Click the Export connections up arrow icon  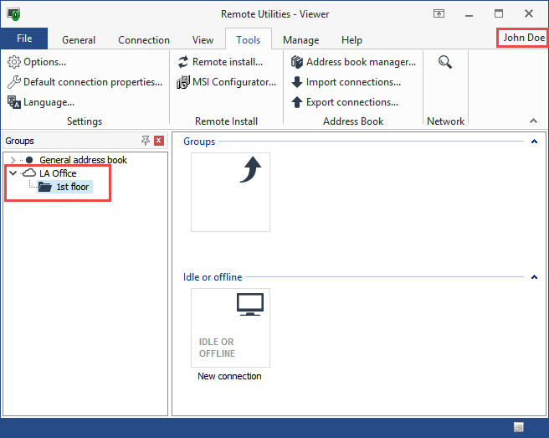297,102
